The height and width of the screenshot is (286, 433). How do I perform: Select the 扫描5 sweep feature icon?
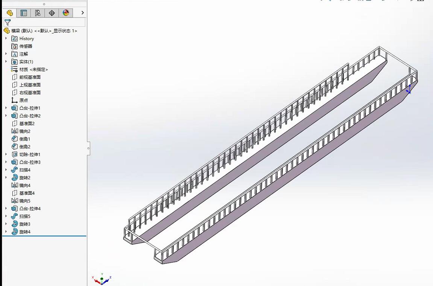pos(14,216)
